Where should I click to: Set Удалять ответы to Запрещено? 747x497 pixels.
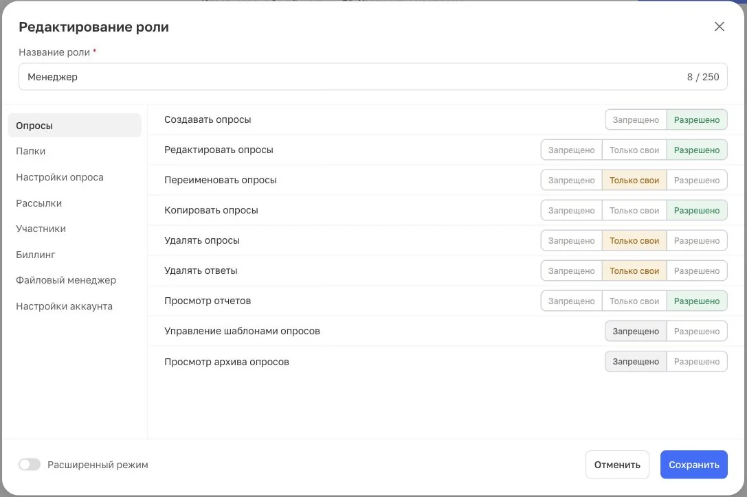572,271
